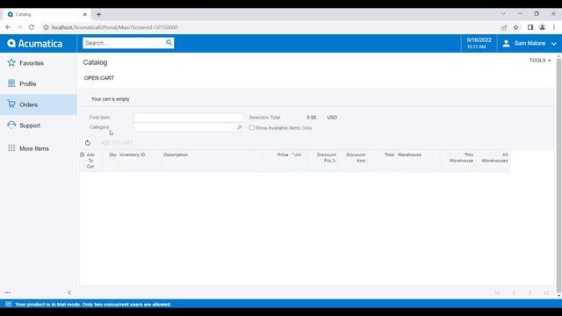The width and height of the screenshot is (562, 316).
Task: Go to the previous grid page
Action: coord(514,292)
